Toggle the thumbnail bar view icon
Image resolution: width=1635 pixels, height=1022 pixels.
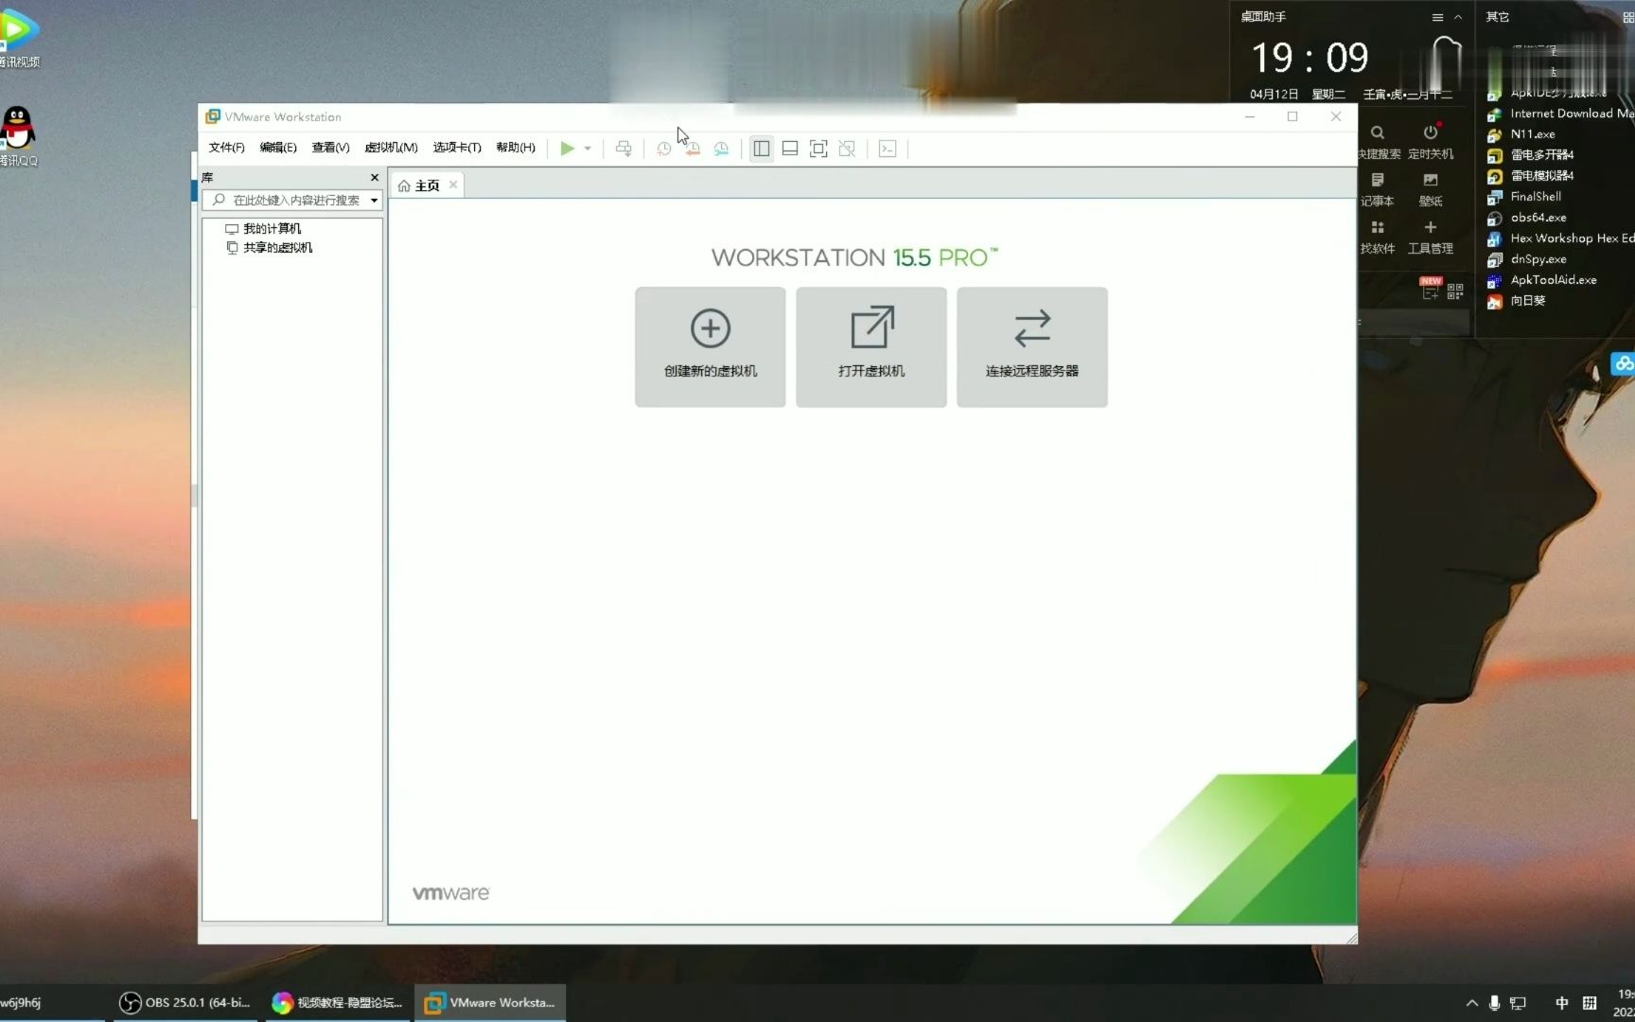click(790, 149)
